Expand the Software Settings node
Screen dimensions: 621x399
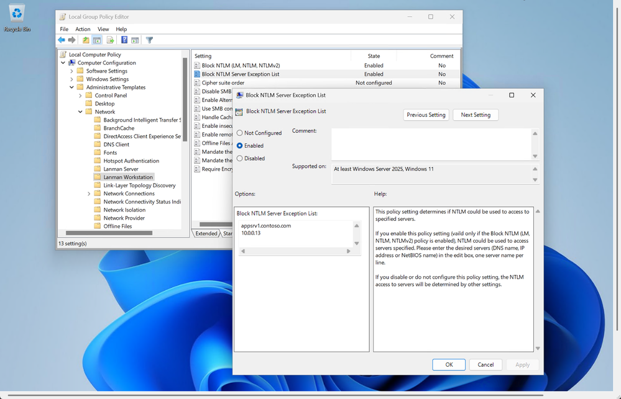coord(71,71)
